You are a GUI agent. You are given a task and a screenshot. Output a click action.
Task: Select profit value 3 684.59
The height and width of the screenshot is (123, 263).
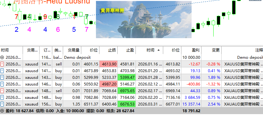click(x=192, y=98)
